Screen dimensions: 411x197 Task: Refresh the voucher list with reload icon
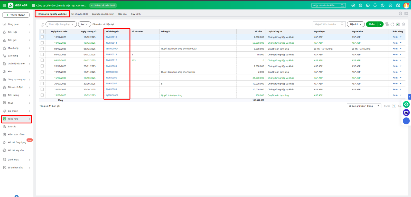[x=392, y=24]
